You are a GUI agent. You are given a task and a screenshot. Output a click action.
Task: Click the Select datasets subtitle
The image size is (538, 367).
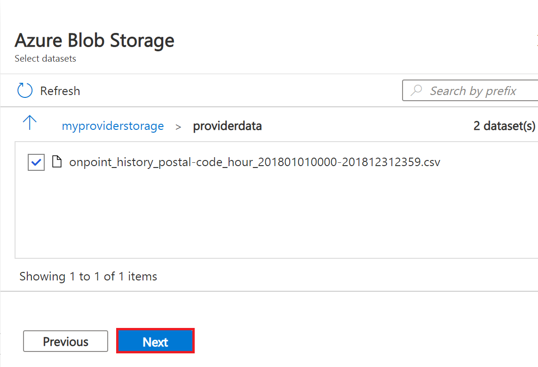pyautogui.click(x=45, y=59)
